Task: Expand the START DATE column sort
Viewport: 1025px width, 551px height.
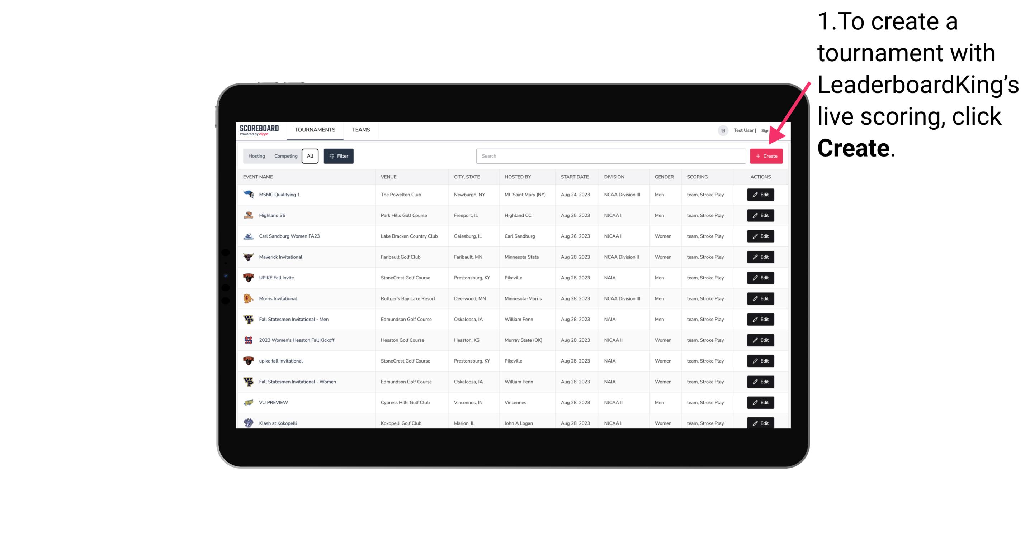Action: pos(574,178)
